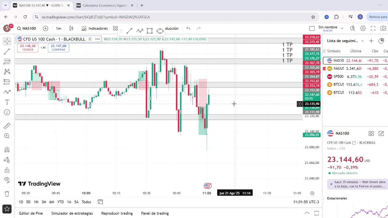Image resolution: width=388 pixels, height=218 pixels.
Task: Toggle stay in drawing mode pencil
Action: pyautogui.click(x=7, y=160)
